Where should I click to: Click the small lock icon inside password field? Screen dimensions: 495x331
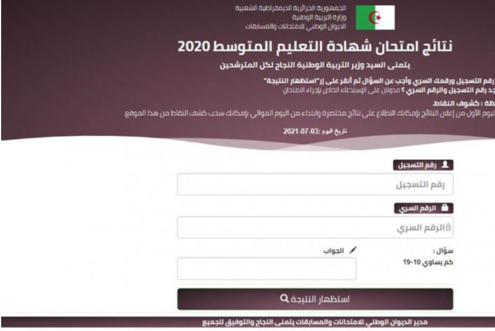448,228
